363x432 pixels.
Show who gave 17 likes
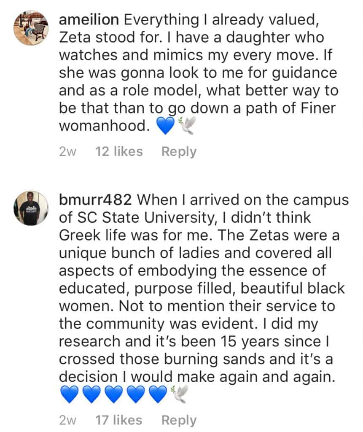[119, 420]
